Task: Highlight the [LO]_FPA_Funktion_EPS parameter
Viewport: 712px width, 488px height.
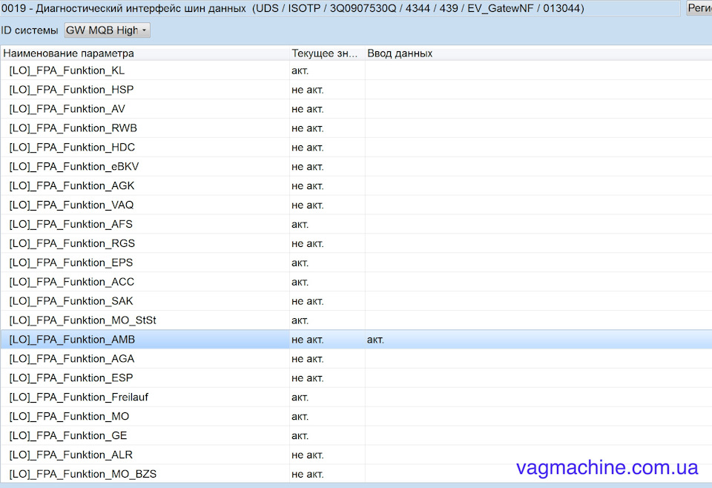Action: tap(71, 263)
